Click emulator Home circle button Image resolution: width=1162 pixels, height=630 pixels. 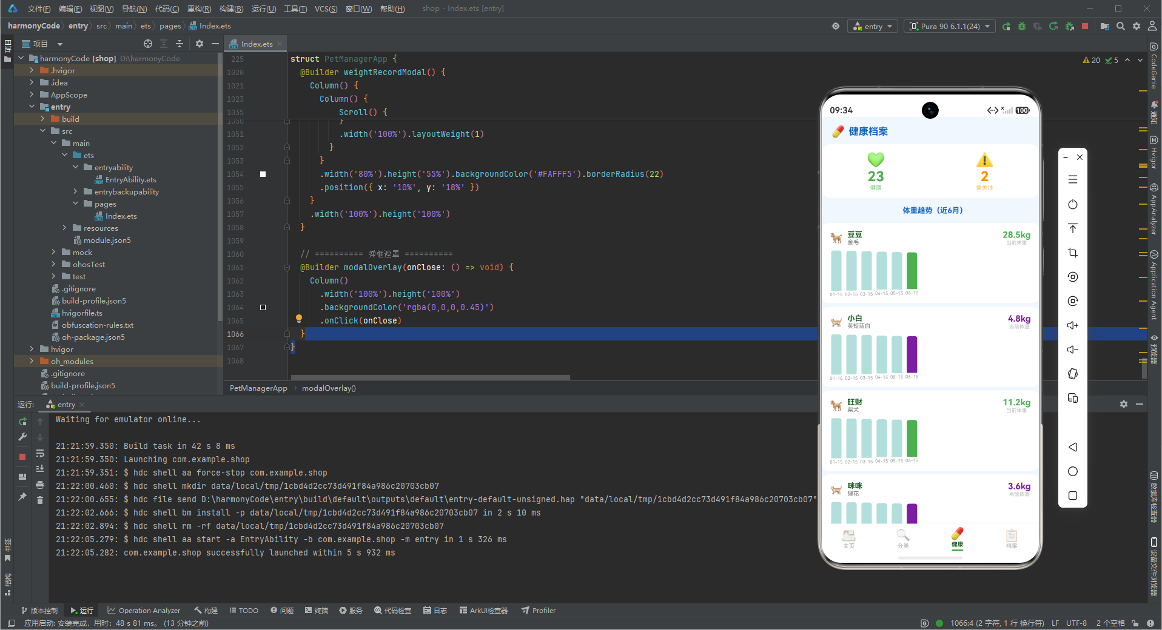[x=1073, y=471]
